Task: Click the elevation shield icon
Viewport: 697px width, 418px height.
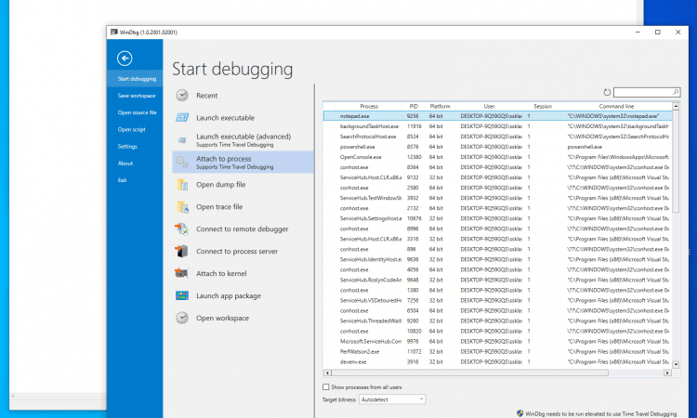Action: coord(520,413)
